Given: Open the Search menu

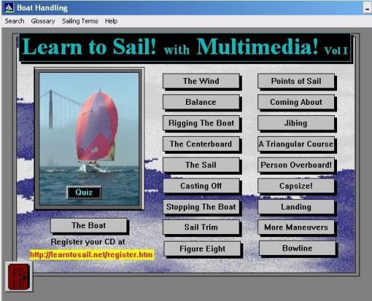Looking at the screenshot, I should coord(14,21).
